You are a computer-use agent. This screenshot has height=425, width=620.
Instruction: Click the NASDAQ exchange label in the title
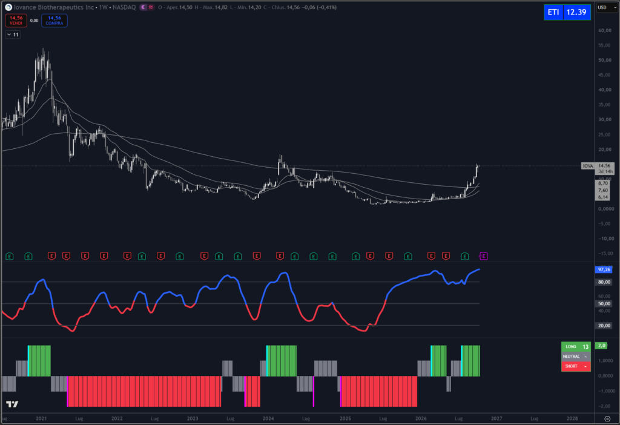pyautogui.click(x=124, y=7)
